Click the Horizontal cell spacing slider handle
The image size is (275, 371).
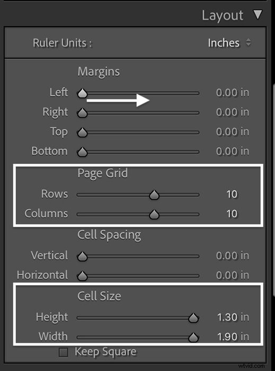(82, 276)
